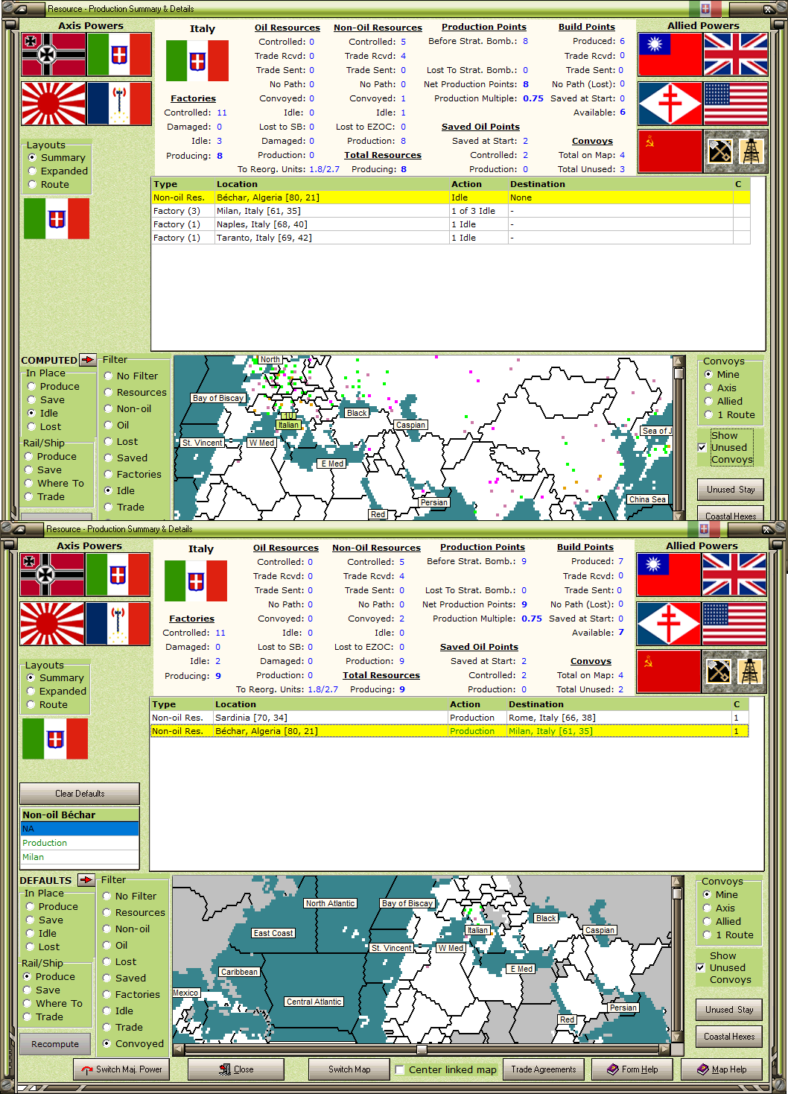Viewport: 788px width, 1094px height.
Task: Click the red arrow beside COMPUTED
Action: [88, 360]
